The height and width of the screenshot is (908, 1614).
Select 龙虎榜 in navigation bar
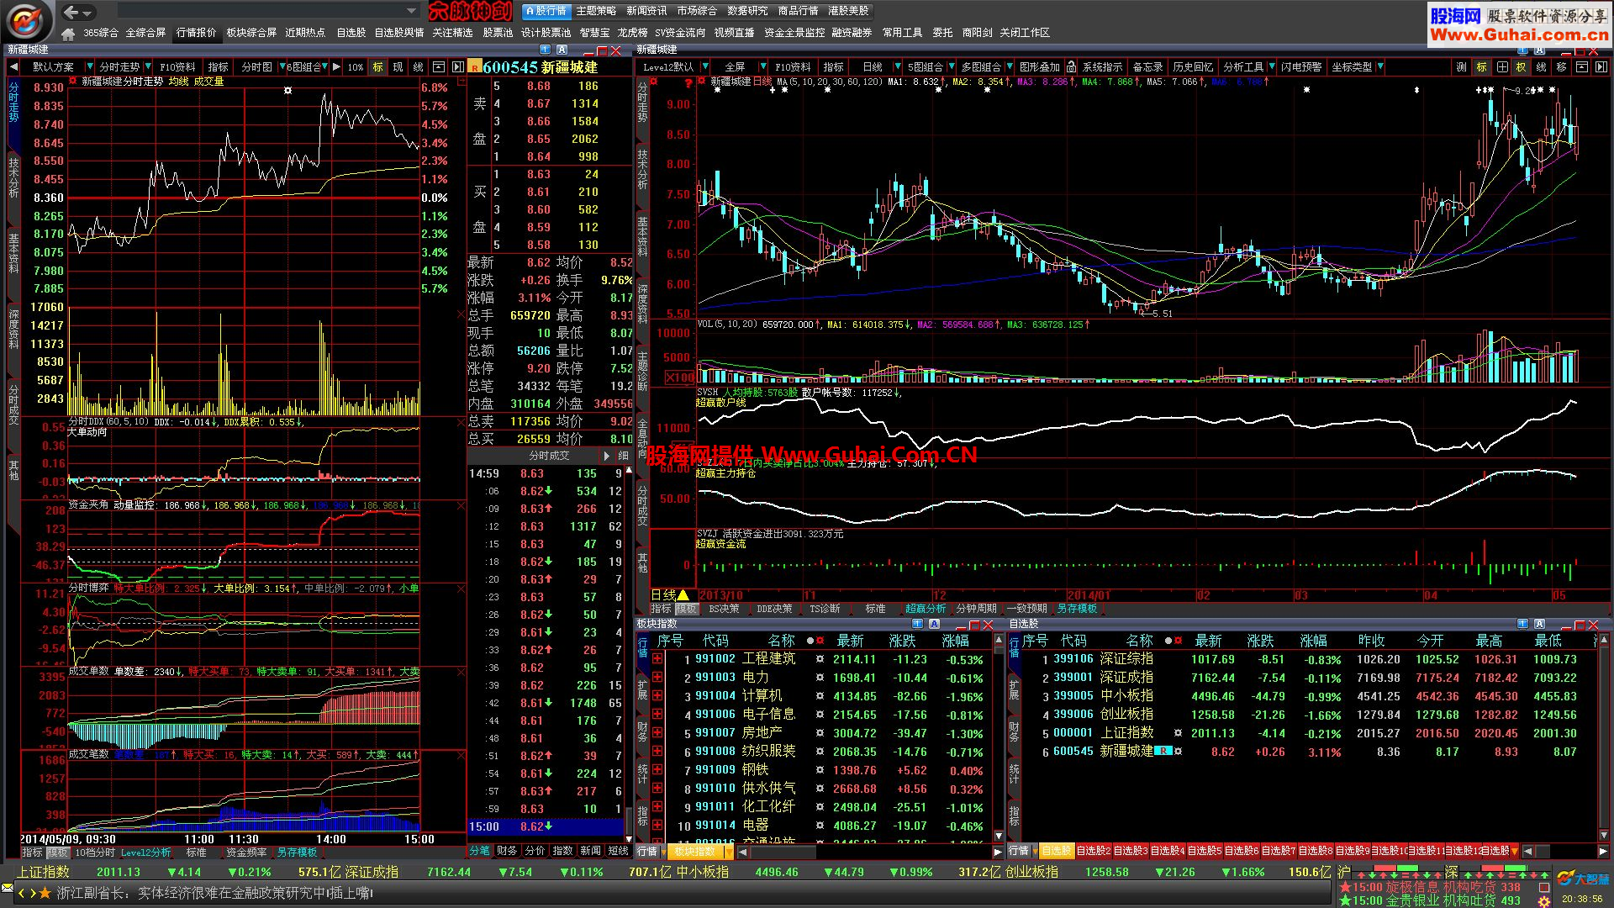[x=632, y=33]
